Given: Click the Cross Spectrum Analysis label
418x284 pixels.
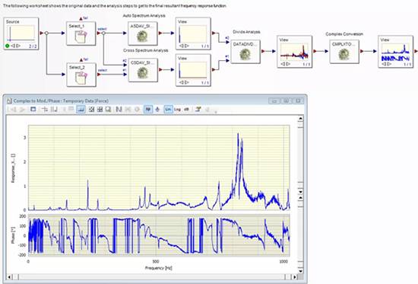Looking at the screenshot, I should pos(146,50).
